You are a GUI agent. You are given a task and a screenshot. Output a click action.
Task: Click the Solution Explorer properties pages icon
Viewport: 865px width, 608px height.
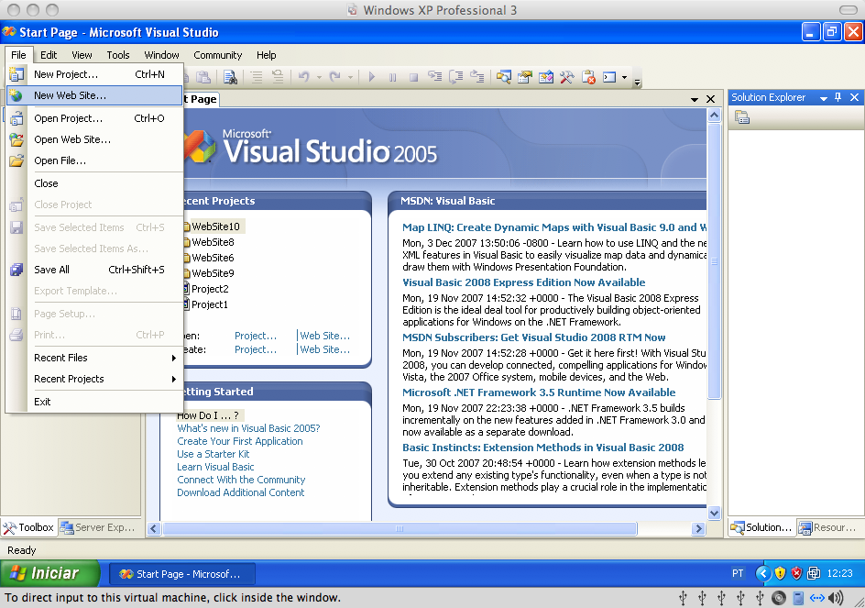point(742,117)
